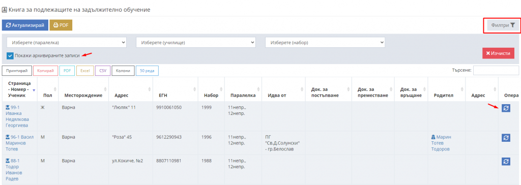521x185 pixels.
Task: Sort by the Док. за връщане column
Action: (x=411, y=89)
